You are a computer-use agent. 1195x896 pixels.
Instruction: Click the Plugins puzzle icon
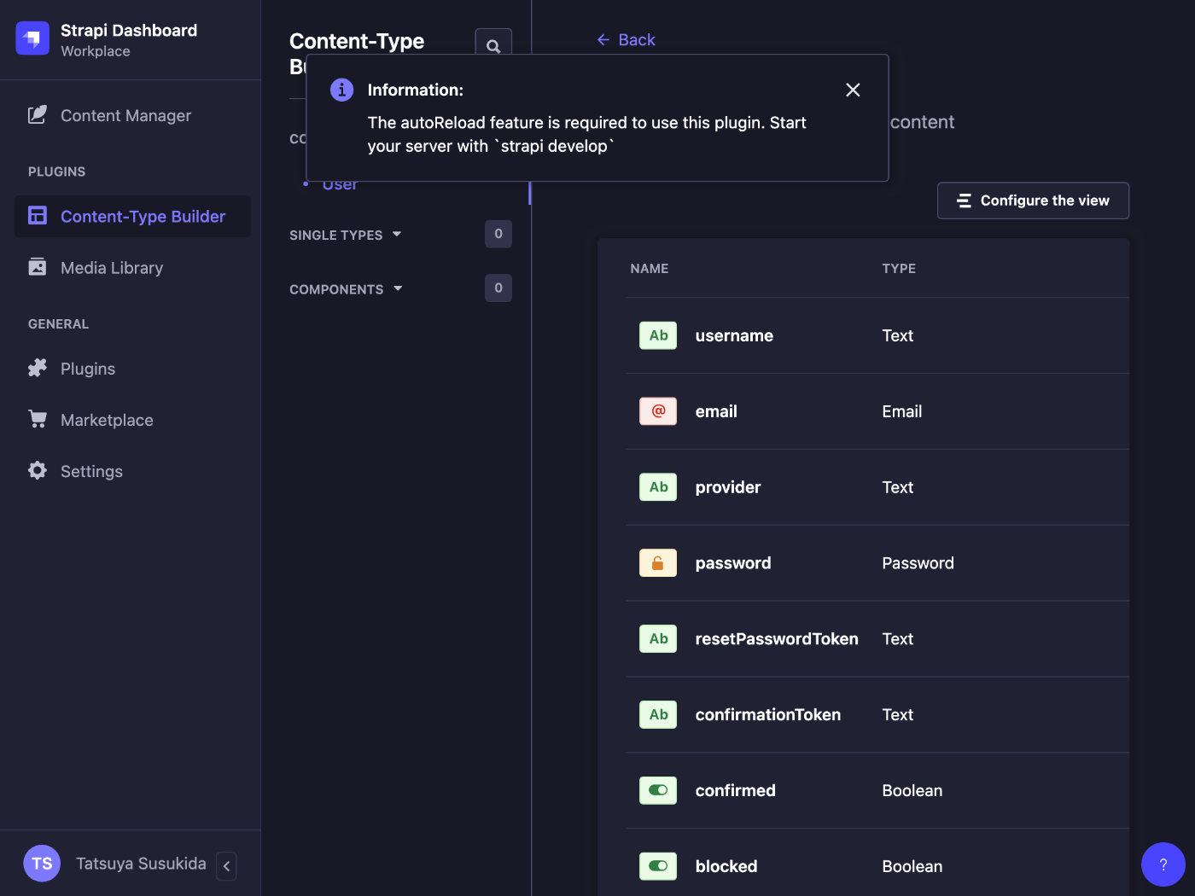[x=38, y=368]
